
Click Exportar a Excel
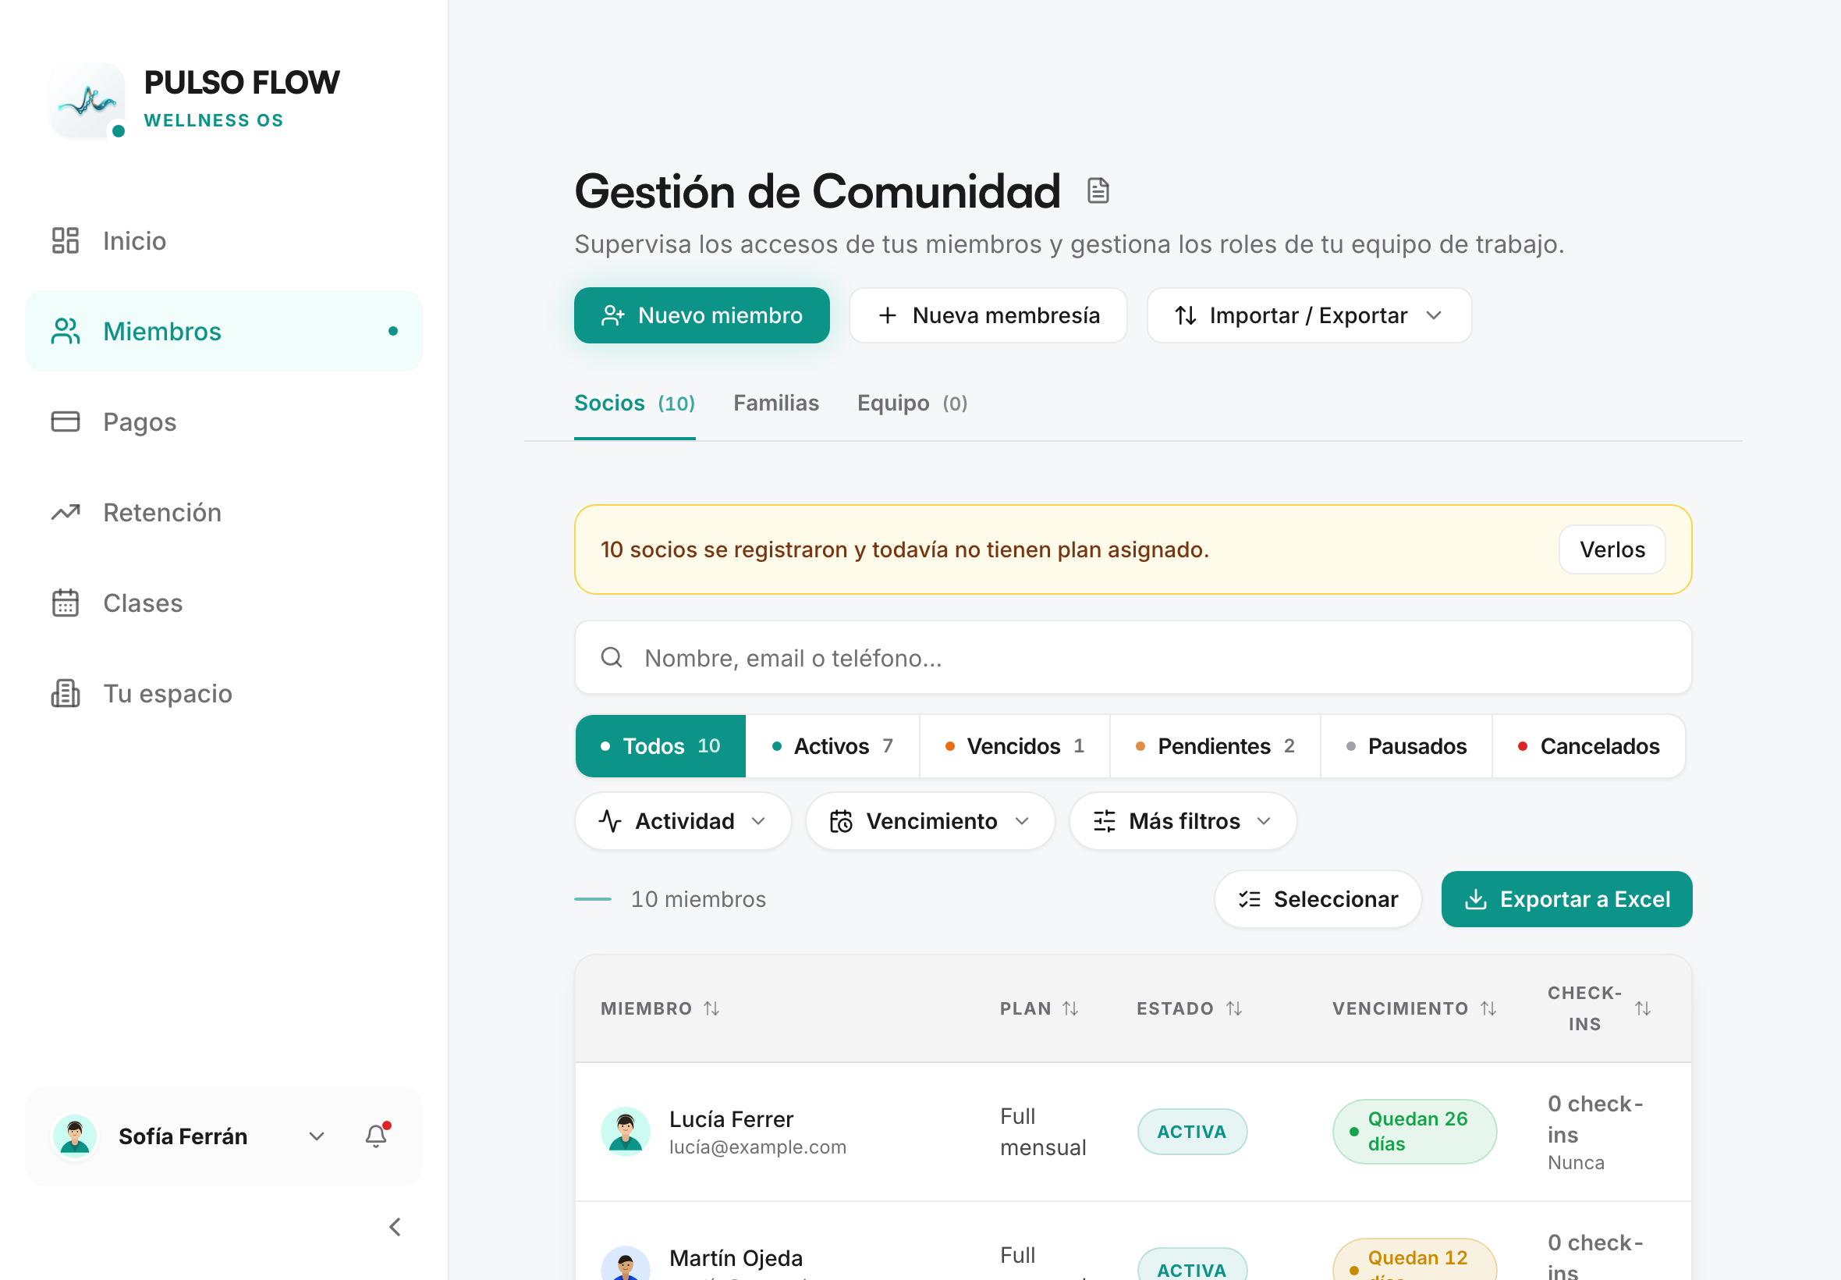(x=1566, y=899)
